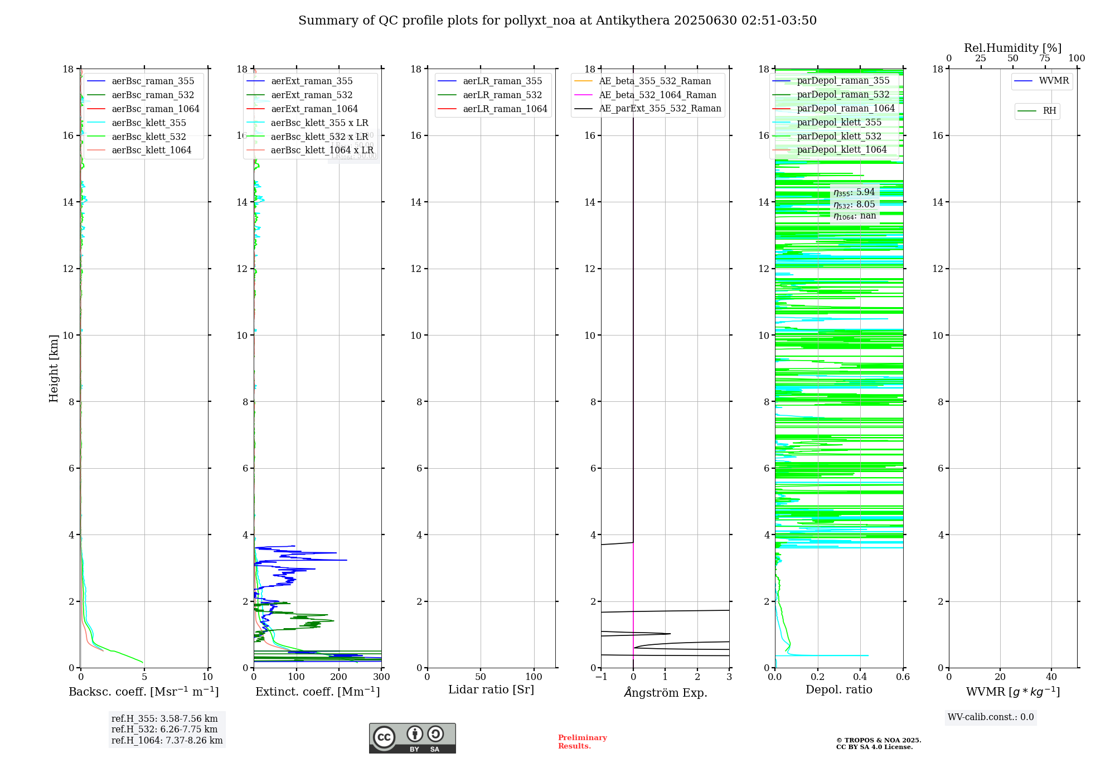Click the 'η355: 5.94' depolarization annotation
The image size is (1115, 758).
[854, 192]
